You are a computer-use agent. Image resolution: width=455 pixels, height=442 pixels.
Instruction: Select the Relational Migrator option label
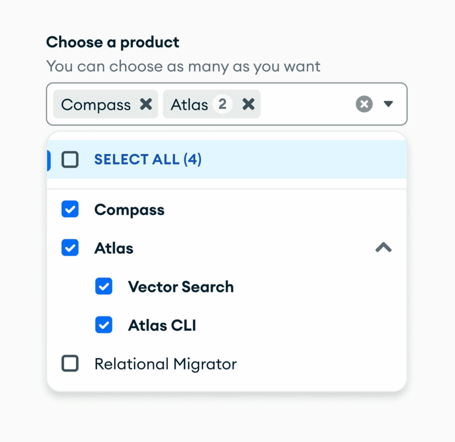click(x=166, y=364)
